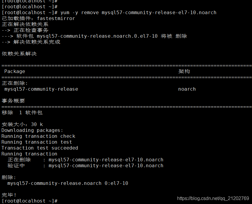Click the '--> 正在检查事务' line
This screenshot has width=252, height=204.
coord(25,30)
